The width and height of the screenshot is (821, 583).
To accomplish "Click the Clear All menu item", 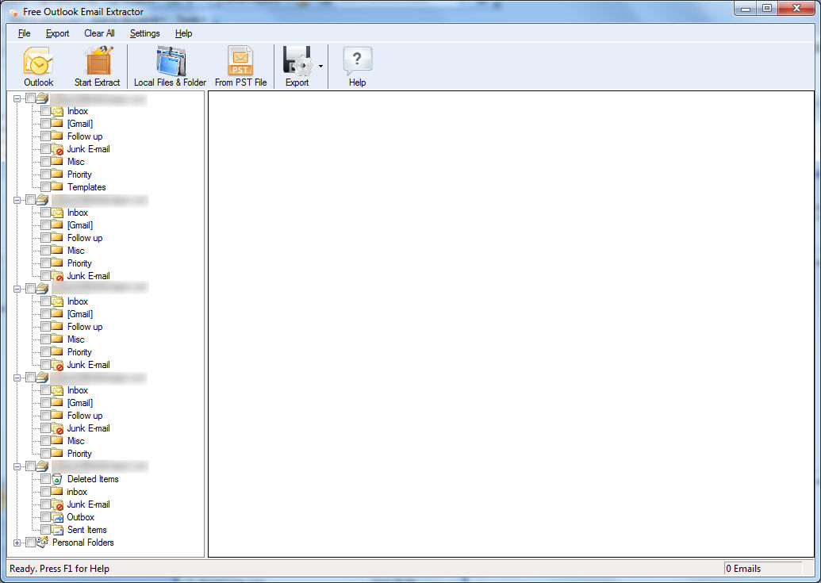I will click(99, 33).
